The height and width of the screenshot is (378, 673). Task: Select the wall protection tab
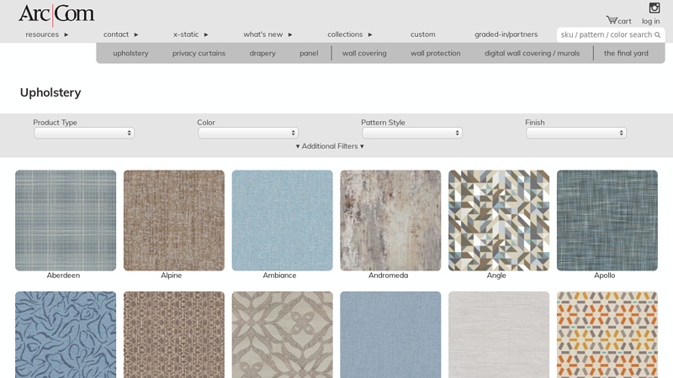pyautogui.click(x=435, y=53)
